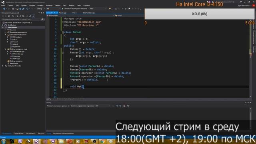Click the Save All toolbar icon
Viewport: 256px width, 144px height.
tap(23, 9)
